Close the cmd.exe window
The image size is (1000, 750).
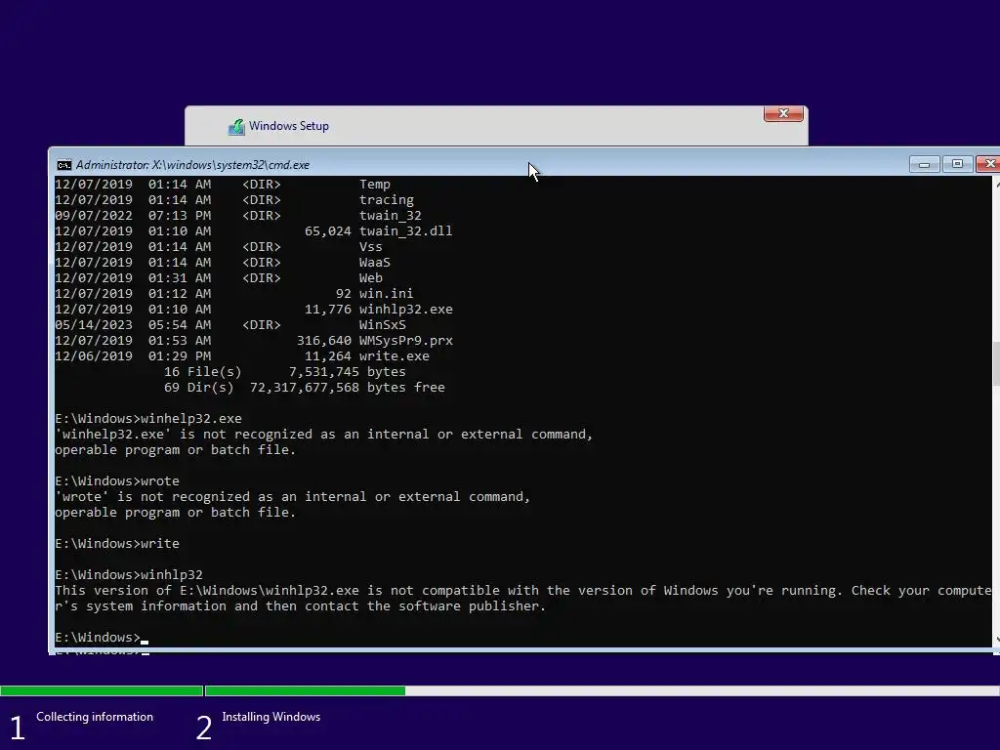pyautogui.click(x=988, y=164)
